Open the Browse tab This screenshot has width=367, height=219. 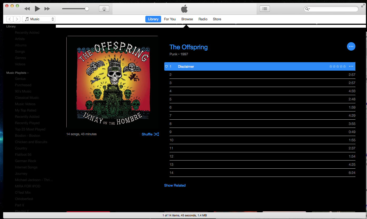click(187, 19)
